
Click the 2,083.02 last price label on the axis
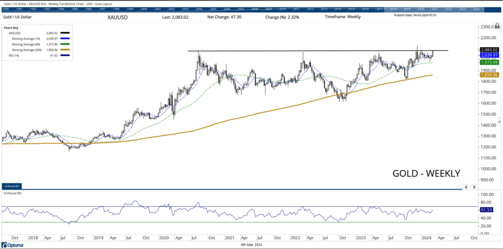pos(489,49)
